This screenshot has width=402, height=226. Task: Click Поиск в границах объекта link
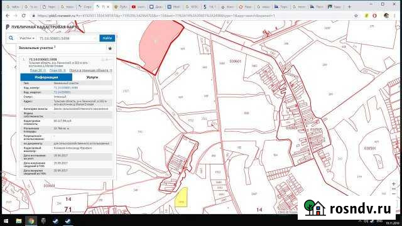90,70
